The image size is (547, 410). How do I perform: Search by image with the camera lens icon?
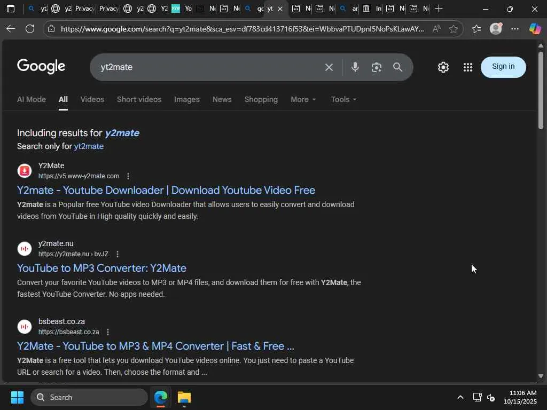click(377, 67)
